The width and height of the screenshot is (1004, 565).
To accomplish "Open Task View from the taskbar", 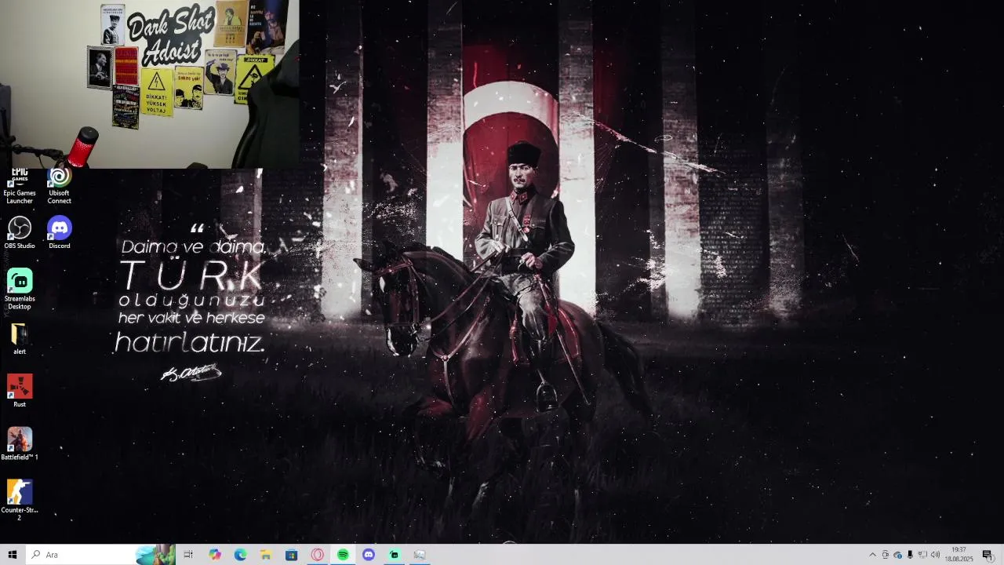I will click(x=188, y=555).
